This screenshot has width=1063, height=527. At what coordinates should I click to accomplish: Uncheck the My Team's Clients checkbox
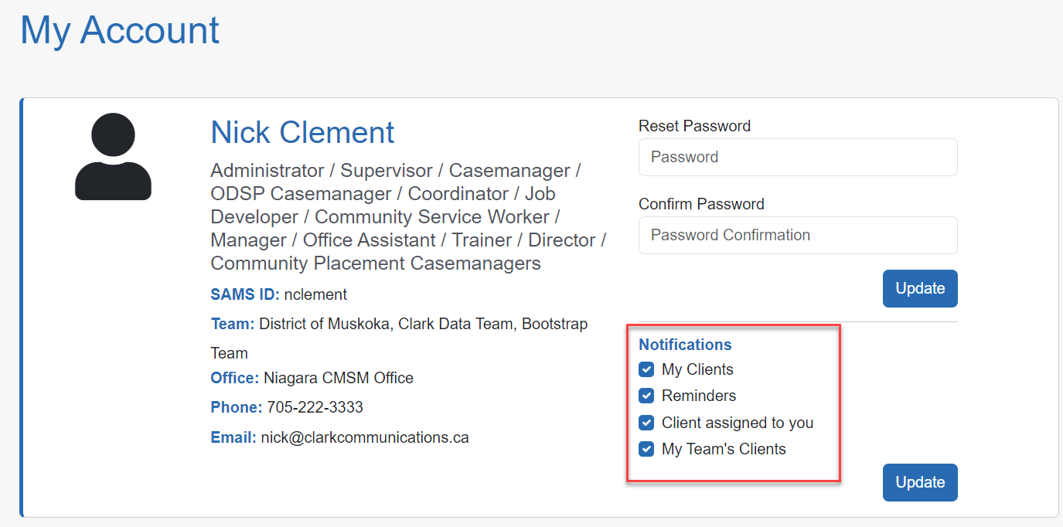[x=647, y=449]
